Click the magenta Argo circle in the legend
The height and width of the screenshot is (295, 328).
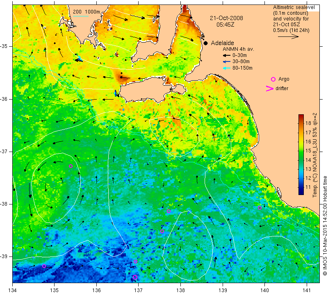273,79
